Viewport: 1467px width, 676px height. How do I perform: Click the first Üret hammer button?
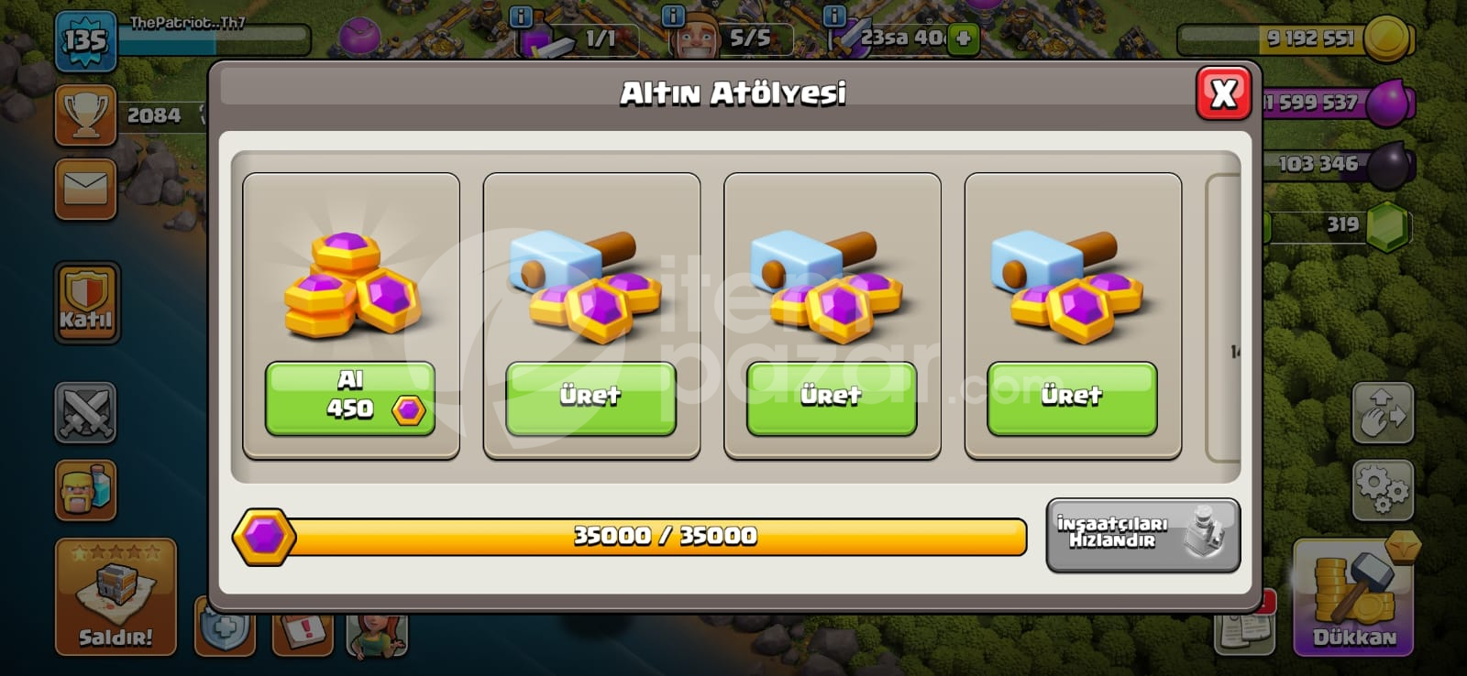590,398
